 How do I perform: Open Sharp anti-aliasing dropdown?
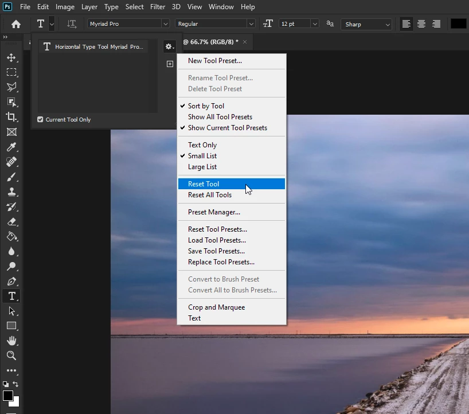366,24
